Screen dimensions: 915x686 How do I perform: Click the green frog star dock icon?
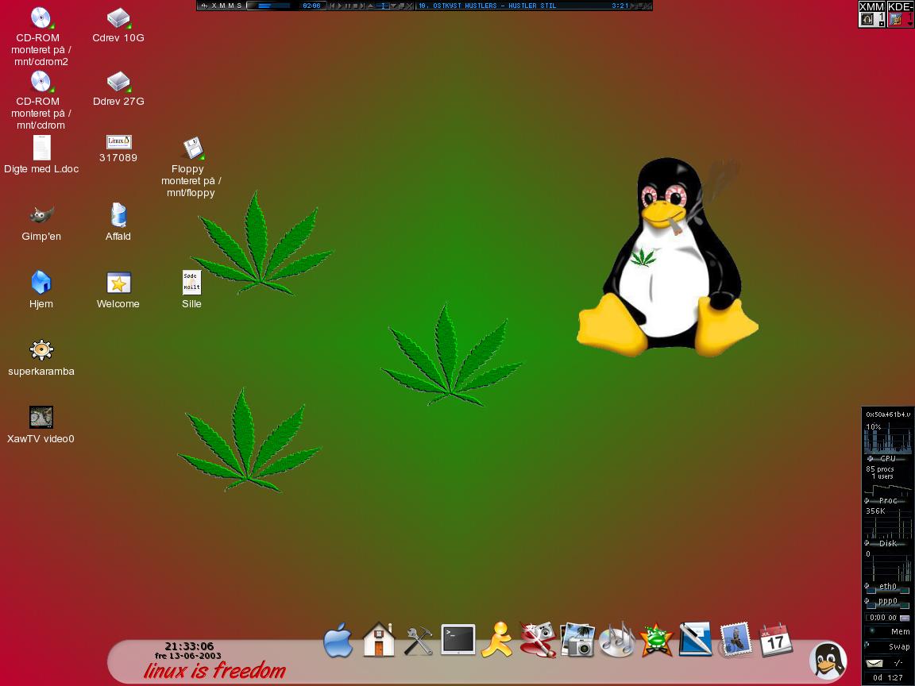(x=657, y=640)
